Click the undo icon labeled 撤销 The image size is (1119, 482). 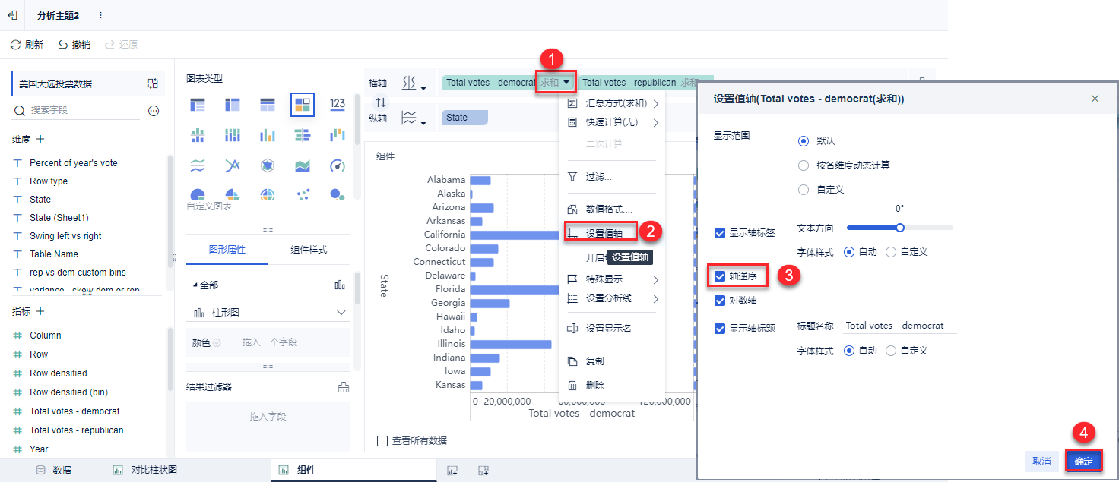[62, 45]
